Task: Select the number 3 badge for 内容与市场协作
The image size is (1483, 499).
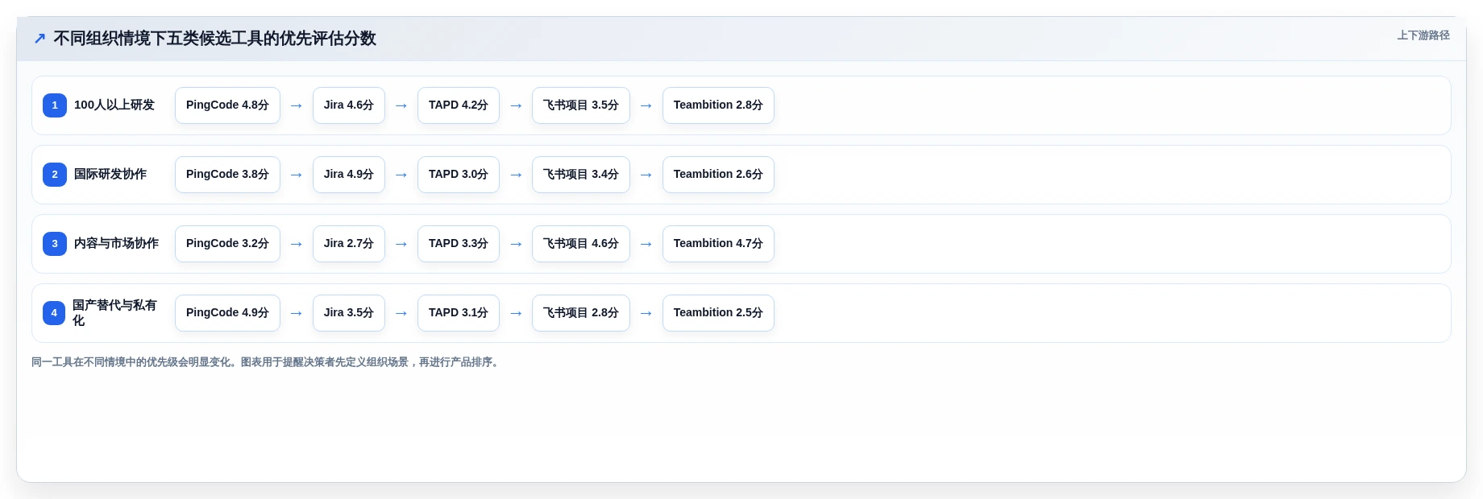Action: click(55, 244)
